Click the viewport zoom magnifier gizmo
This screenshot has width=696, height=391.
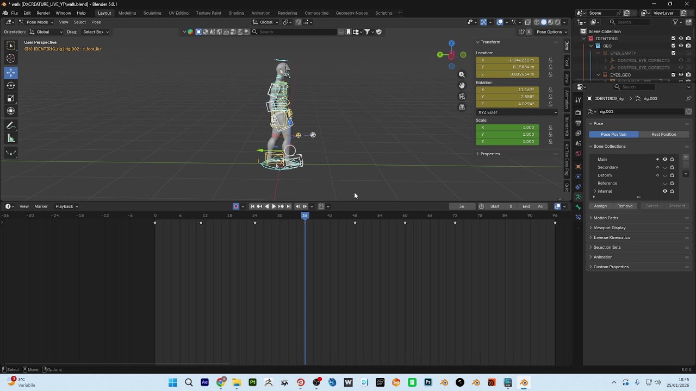(x=462, y=74)
